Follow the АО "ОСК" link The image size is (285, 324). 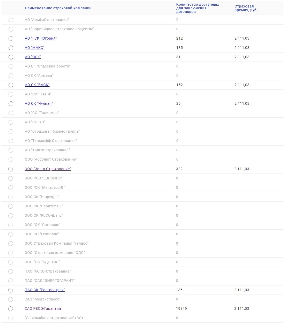click(33, 57)
